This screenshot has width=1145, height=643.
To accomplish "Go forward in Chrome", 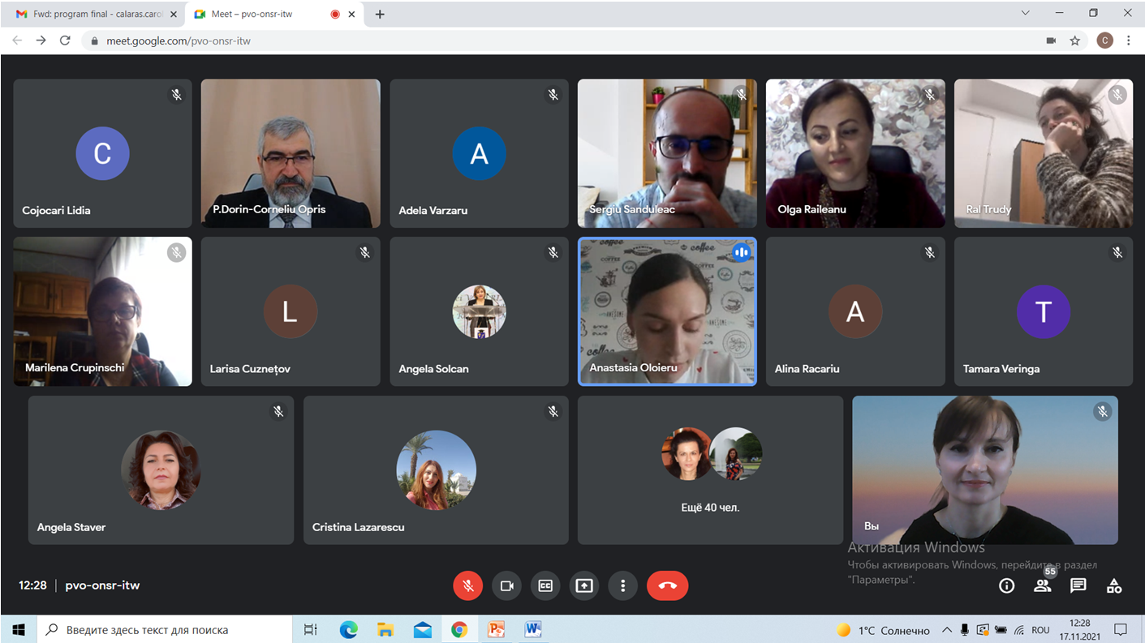I will point(41,41).
